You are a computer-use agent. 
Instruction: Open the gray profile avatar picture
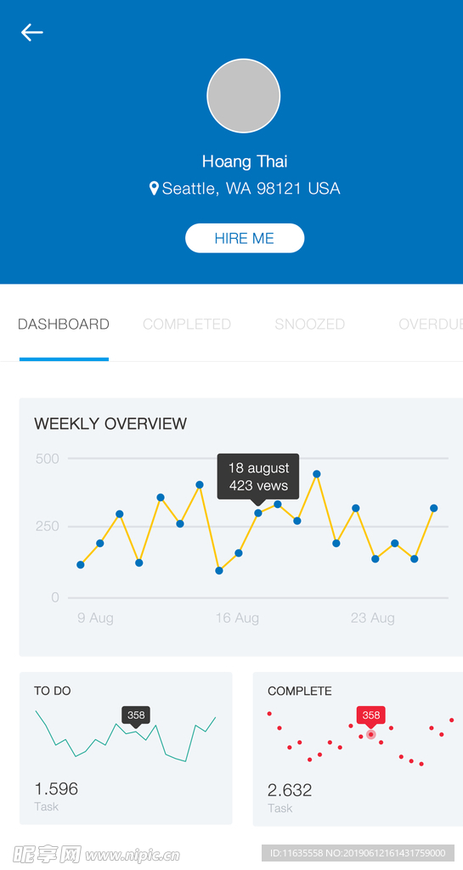tap(244, 96)
